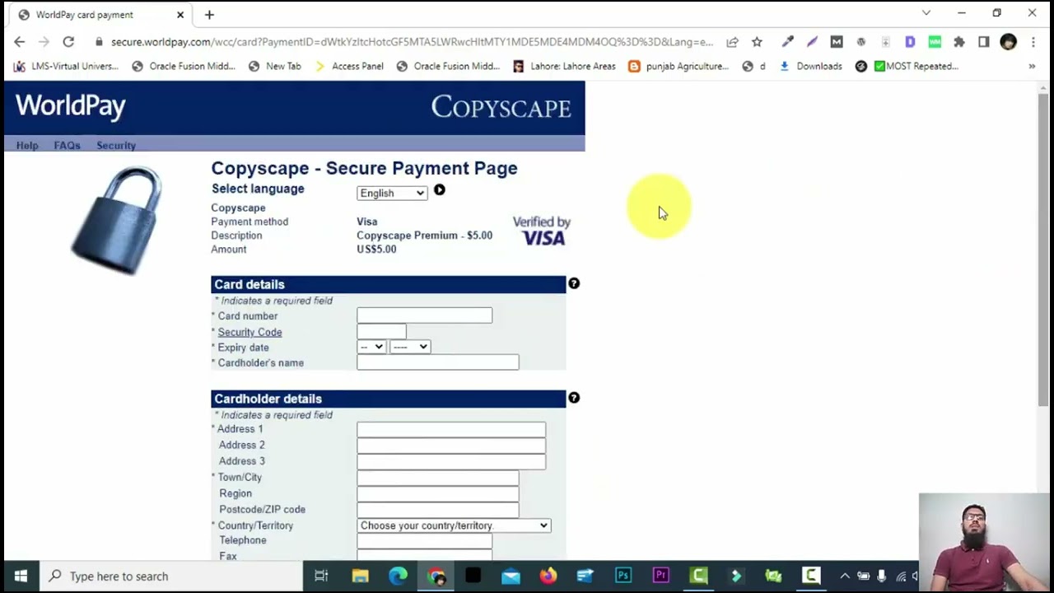Viewport: 1054px width, 593px height.
Task: Open the Extensions puzzle piece menu
Action: (x=959, y=42)
